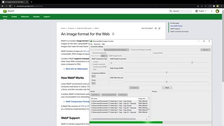
Task: Click the search magnifier icon
Action: click(x=171, y=11)
